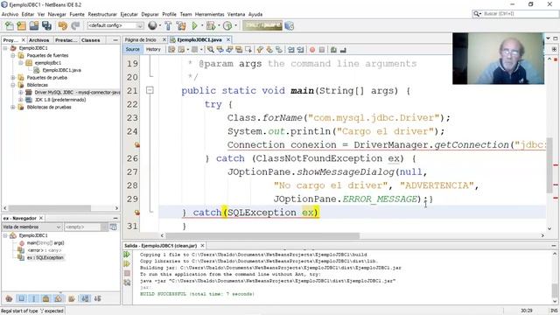The image size is (560, 315).
Task: Open the Herramientas menu
Action: click(210, 14)
